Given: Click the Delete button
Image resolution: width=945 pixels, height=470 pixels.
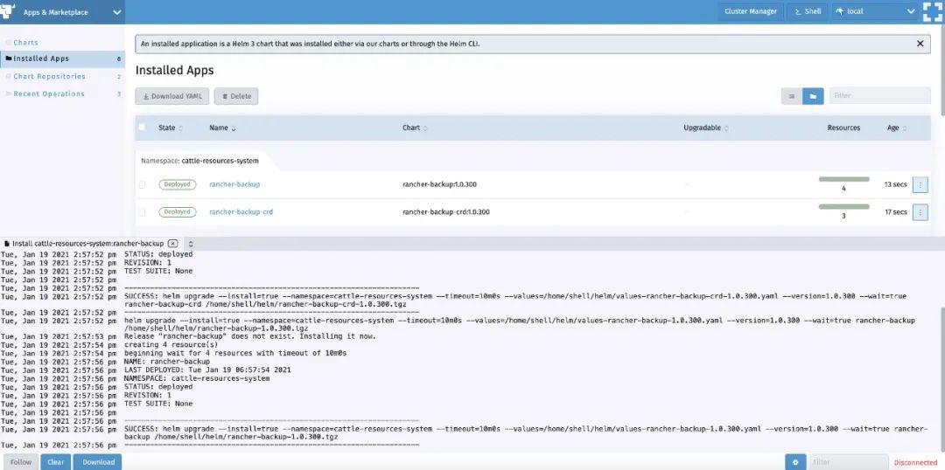Looking at the screenshot, I should pyautogui.click(x=236, y=96).
